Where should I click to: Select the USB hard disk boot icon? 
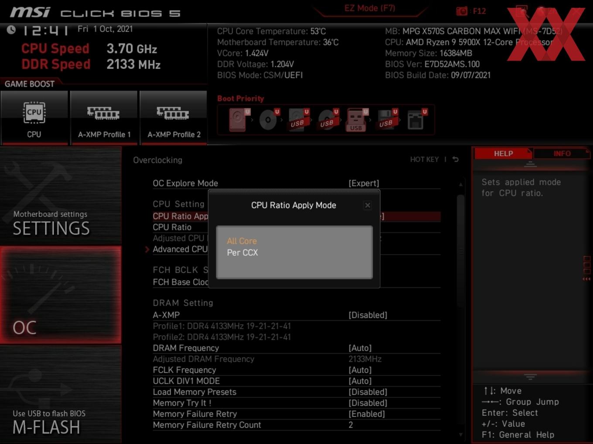coord(298,119)
